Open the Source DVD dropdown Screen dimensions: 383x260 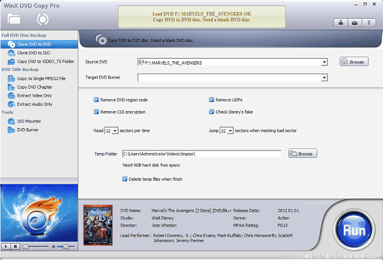tap(324, 62)
